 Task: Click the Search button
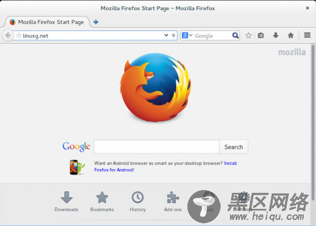click(x=233, y=147)
